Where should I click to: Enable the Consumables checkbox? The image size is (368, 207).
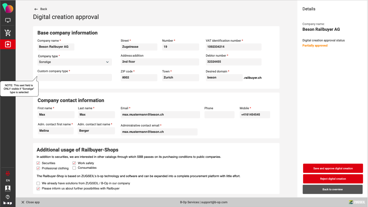click(74, 168)
